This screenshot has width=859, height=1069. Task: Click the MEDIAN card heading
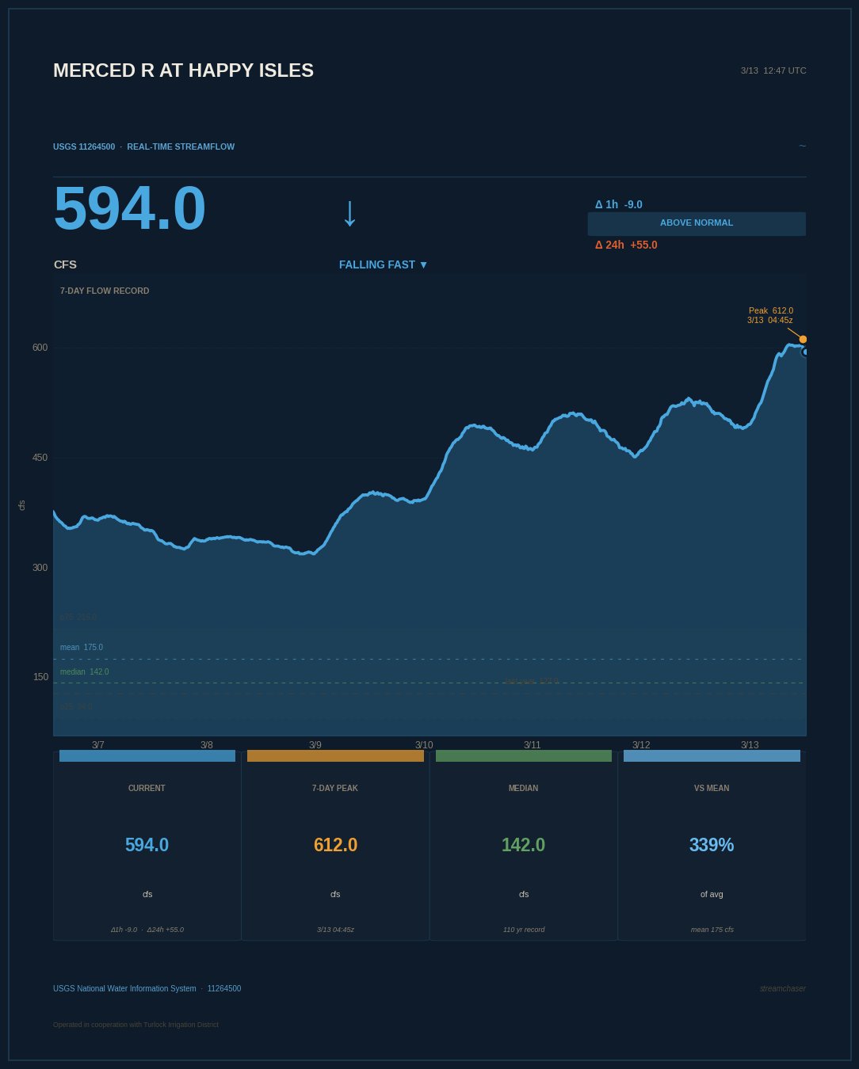click(x=523, y=789)
